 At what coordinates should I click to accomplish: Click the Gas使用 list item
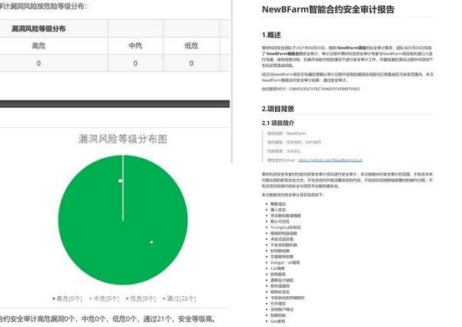coord(277,321)
